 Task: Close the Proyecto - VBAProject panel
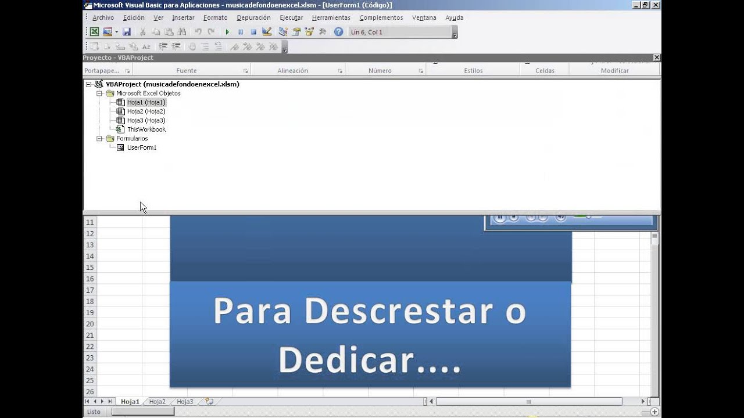(x=657, y=57)
